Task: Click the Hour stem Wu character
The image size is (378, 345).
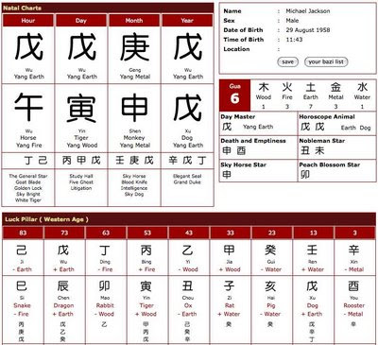Action: tap(28, 47)
